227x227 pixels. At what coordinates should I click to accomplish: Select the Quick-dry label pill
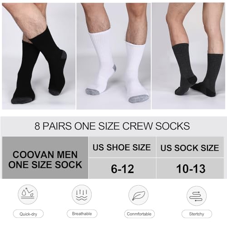(28, 214)
